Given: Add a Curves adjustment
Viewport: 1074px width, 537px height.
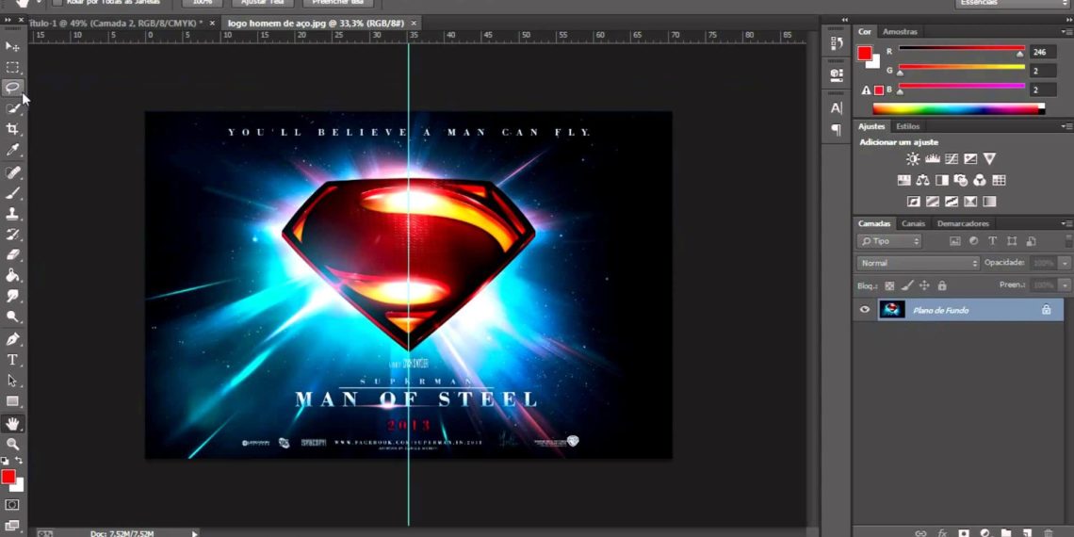Looking at the screenshot, I should pyautogui.click(x=952, y=159).
